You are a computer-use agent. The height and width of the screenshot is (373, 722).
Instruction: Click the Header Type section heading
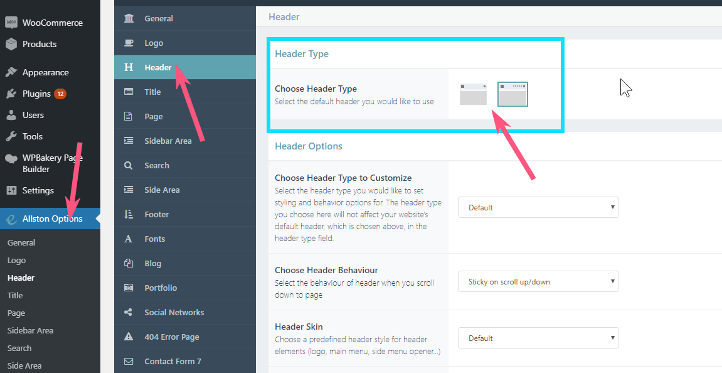coord(302,54)
